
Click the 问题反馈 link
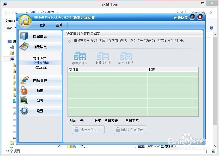181,17
